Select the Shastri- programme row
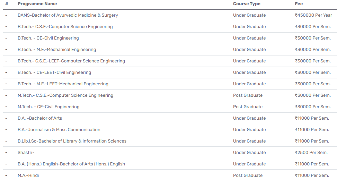Viewport: 337px width, 180px height. (x=26, y=153)
